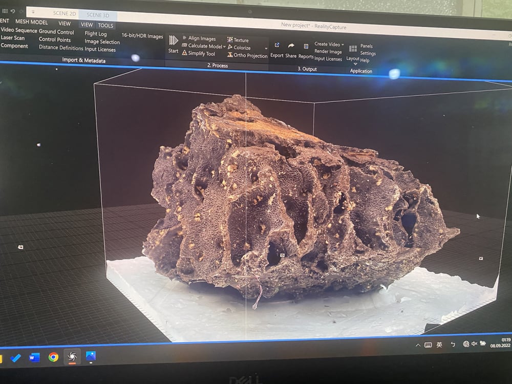Click the Calculate Model button
The width and height of the screenshot is (512, 384).
(x=202, y=46)
